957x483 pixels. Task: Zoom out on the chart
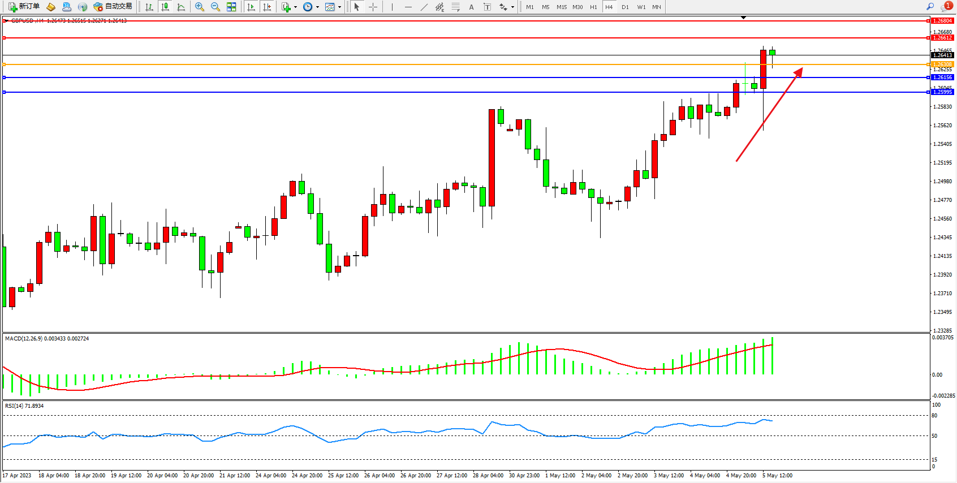tap(215, 7)
